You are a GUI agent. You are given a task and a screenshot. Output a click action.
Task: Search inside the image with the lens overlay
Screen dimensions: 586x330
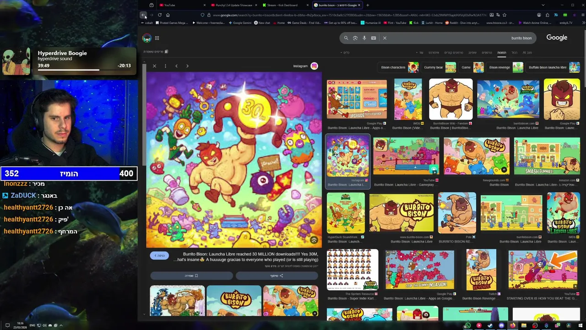(x=314, y=240)
